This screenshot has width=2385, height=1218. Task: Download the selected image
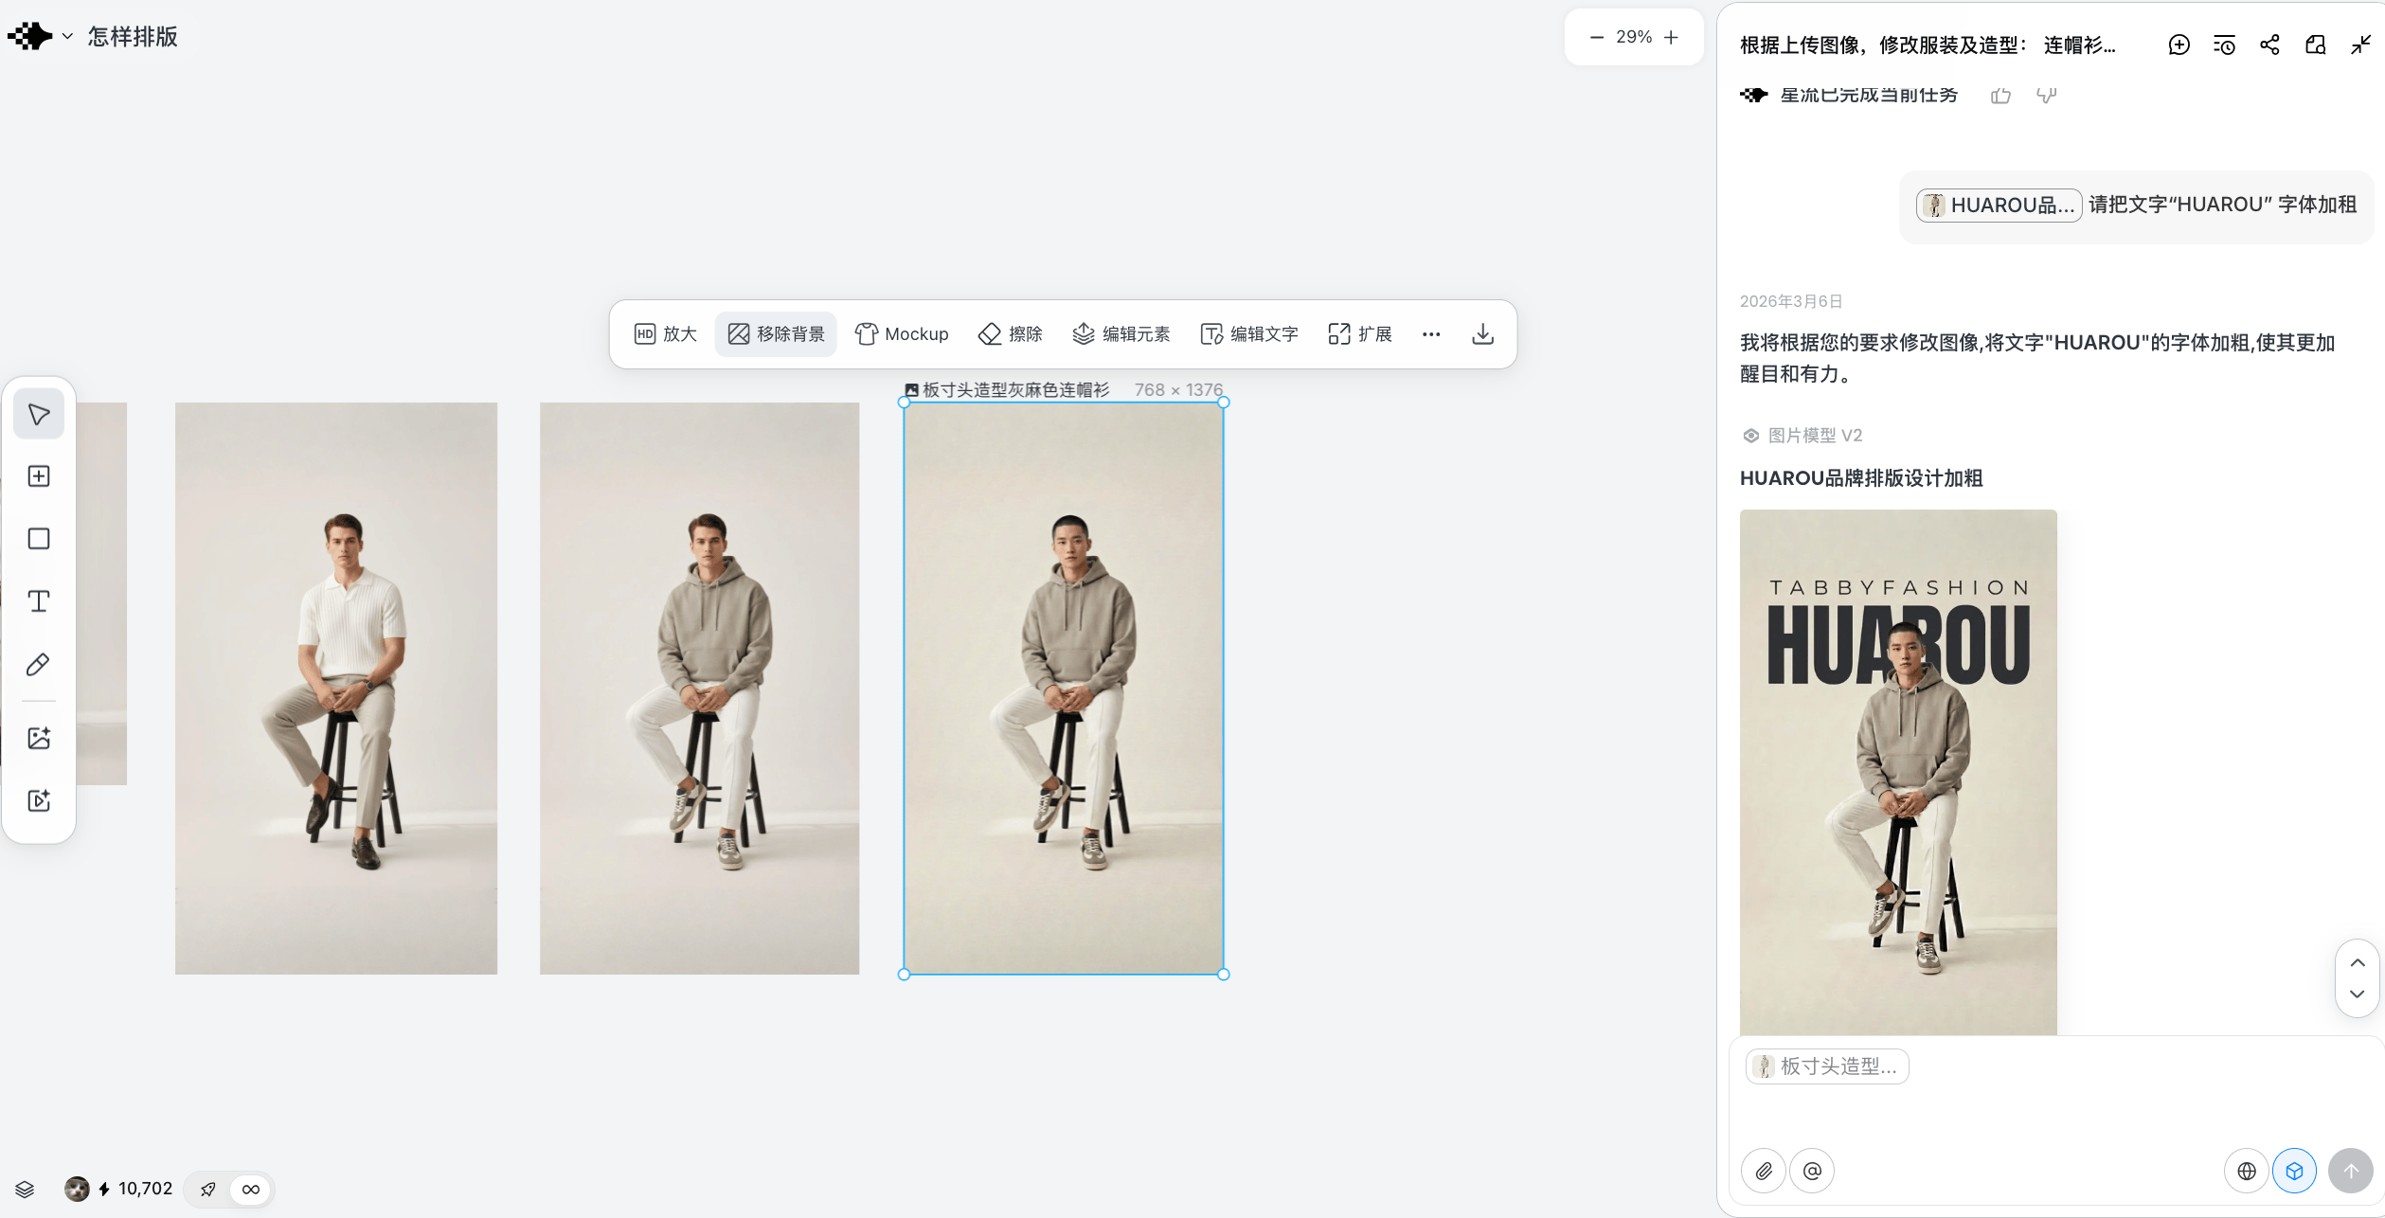pos(1483,334)
